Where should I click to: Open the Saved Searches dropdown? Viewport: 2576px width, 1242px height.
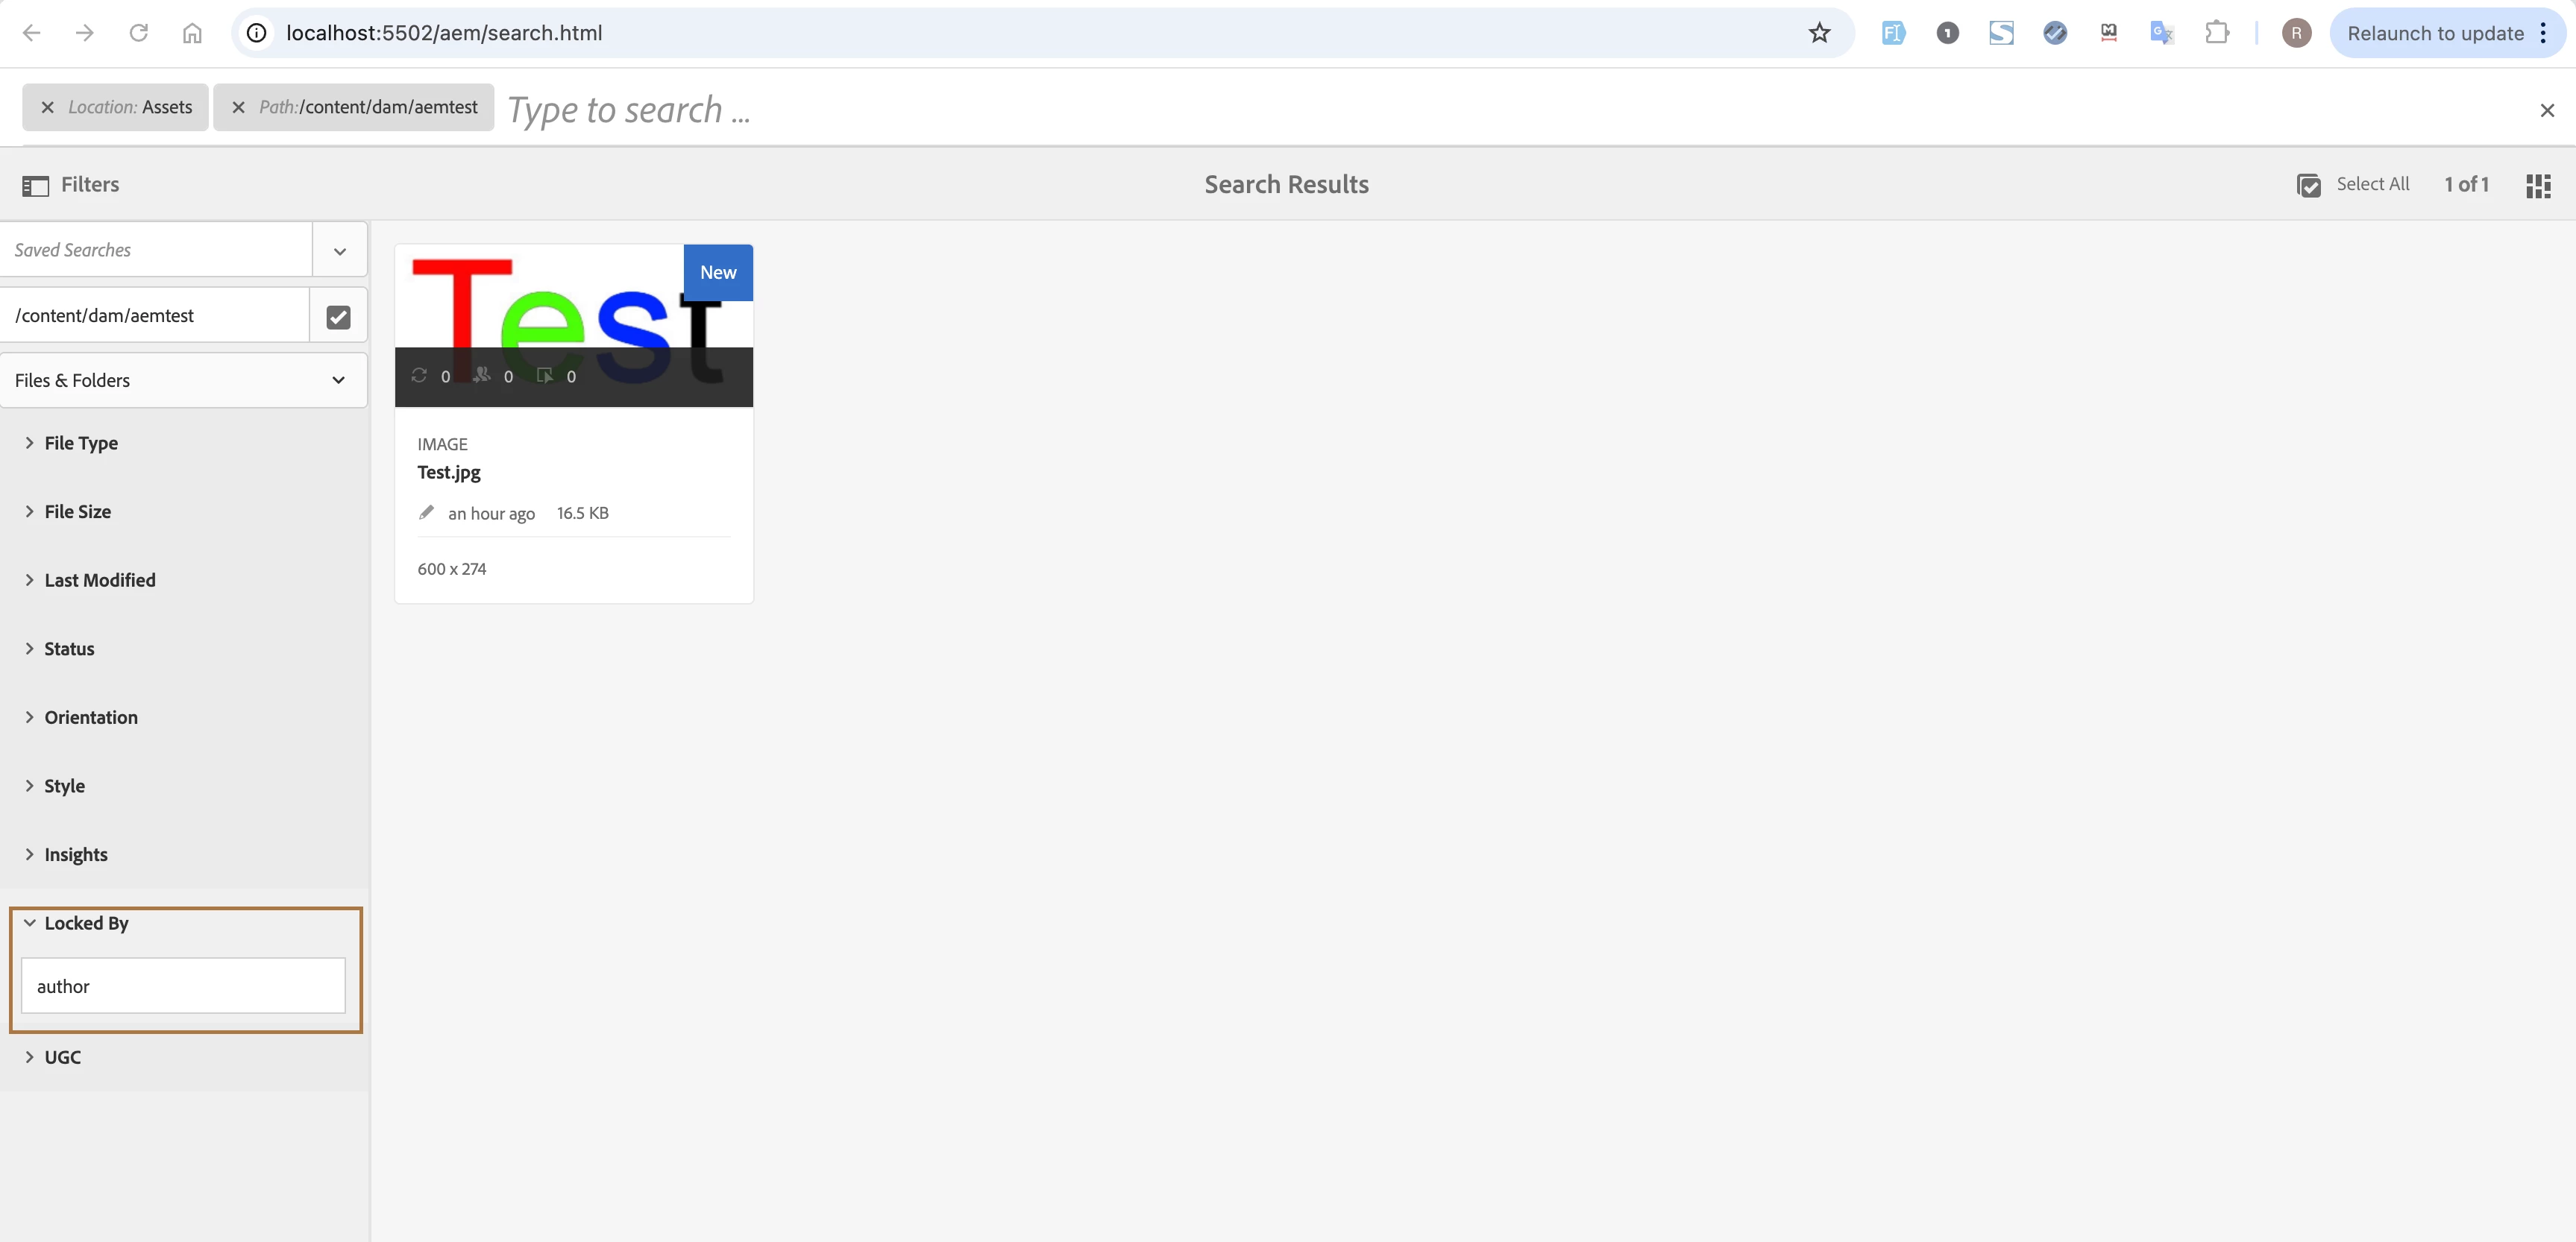tap(340, 250)
